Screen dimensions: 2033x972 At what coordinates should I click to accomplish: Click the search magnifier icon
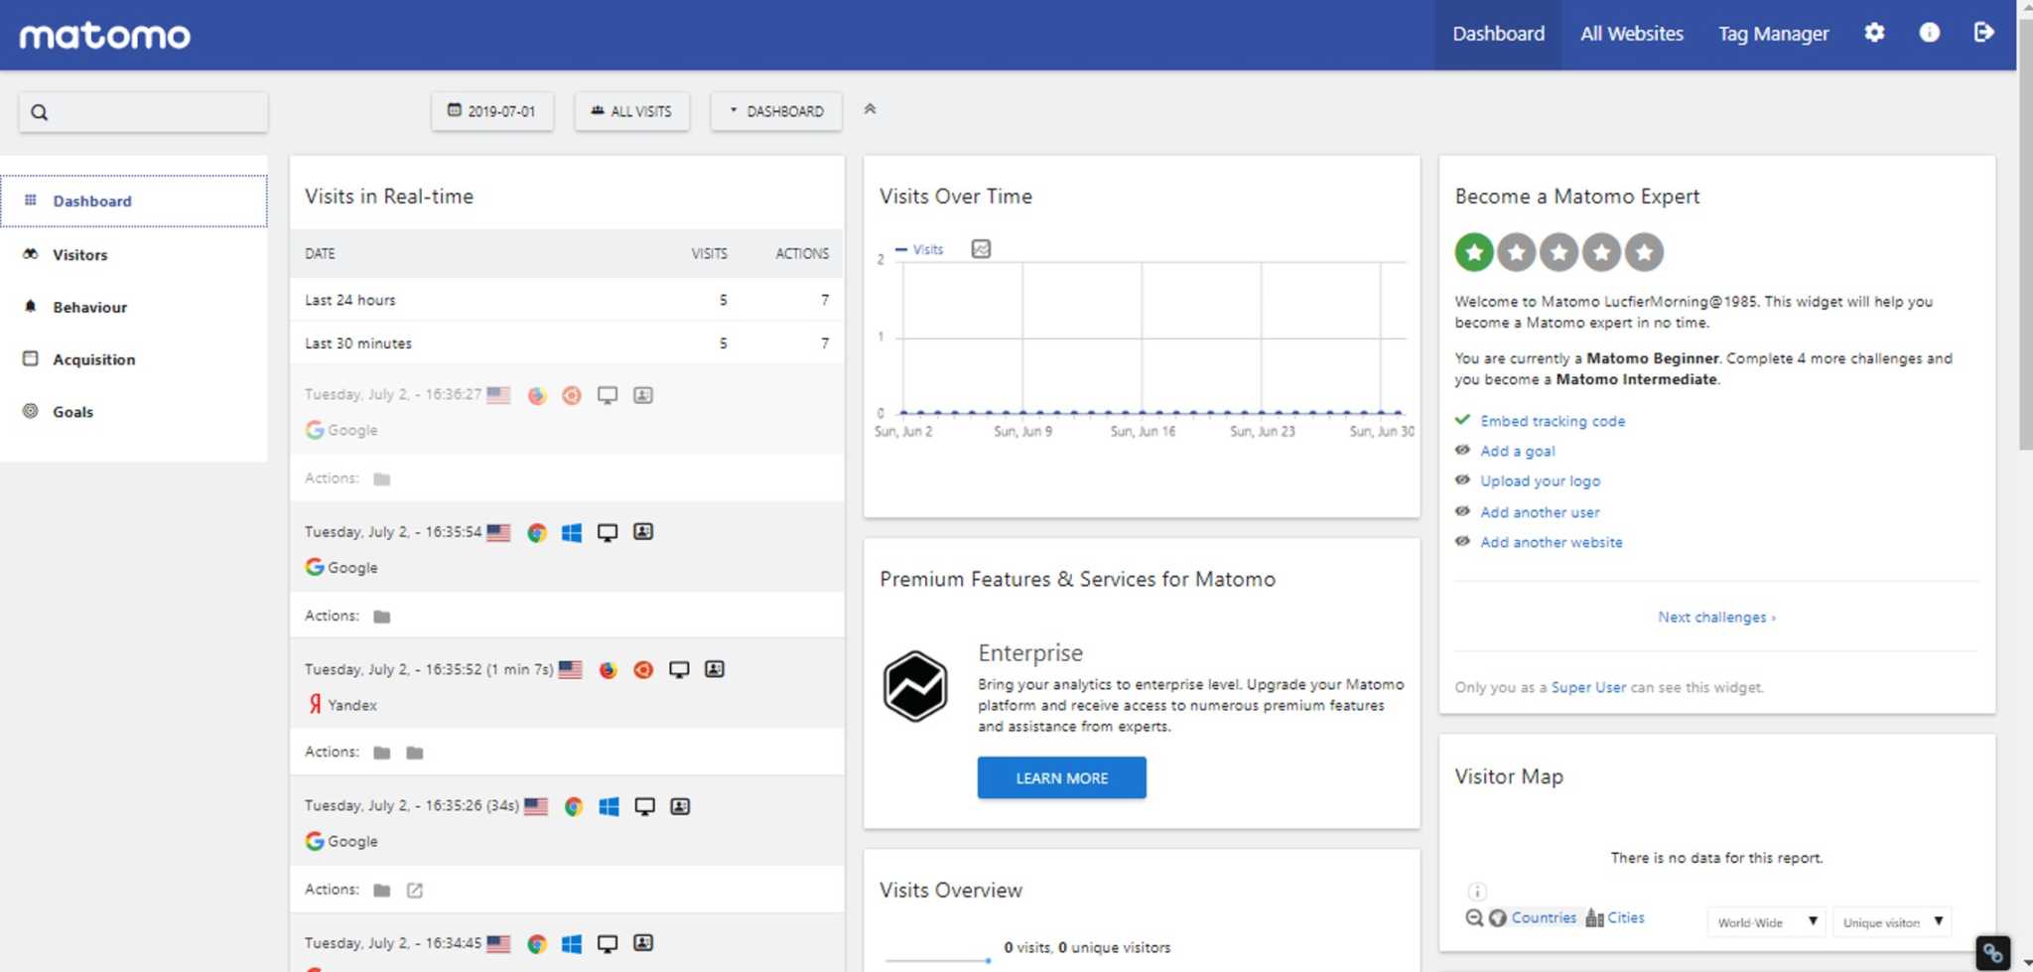pos(40,112)
